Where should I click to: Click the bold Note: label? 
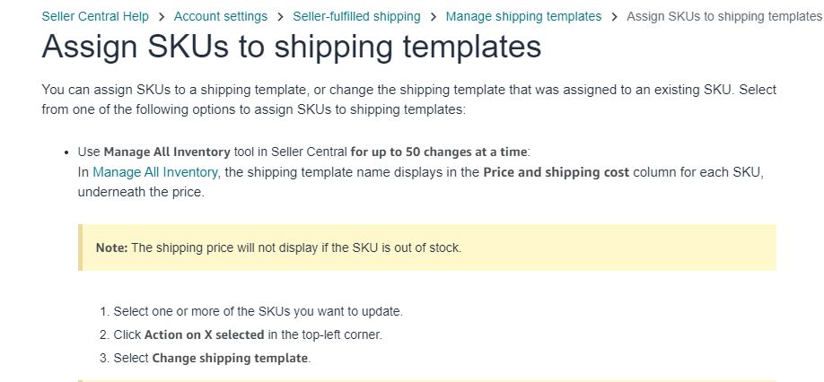pyautogui.click(x=111, y=247)
